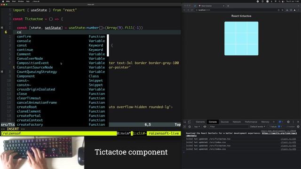Image resolution: width=301 pixels, height=169 pixels.
Task: Open the browser menu at toolbar end
Action: coord(299,10)
